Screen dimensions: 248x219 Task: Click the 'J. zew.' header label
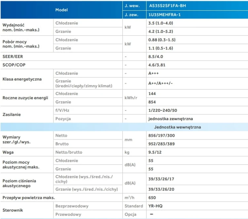131,15
